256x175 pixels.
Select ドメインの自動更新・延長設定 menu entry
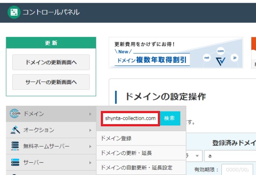click(x=141, y=168)
